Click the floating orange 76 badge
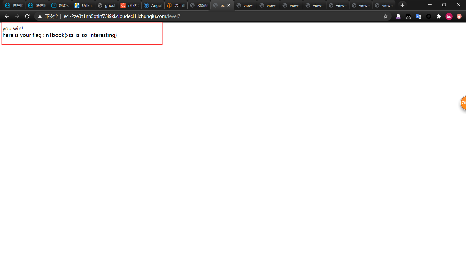Image resolution: width=466 pixels, height=273 pixels. 463,103
